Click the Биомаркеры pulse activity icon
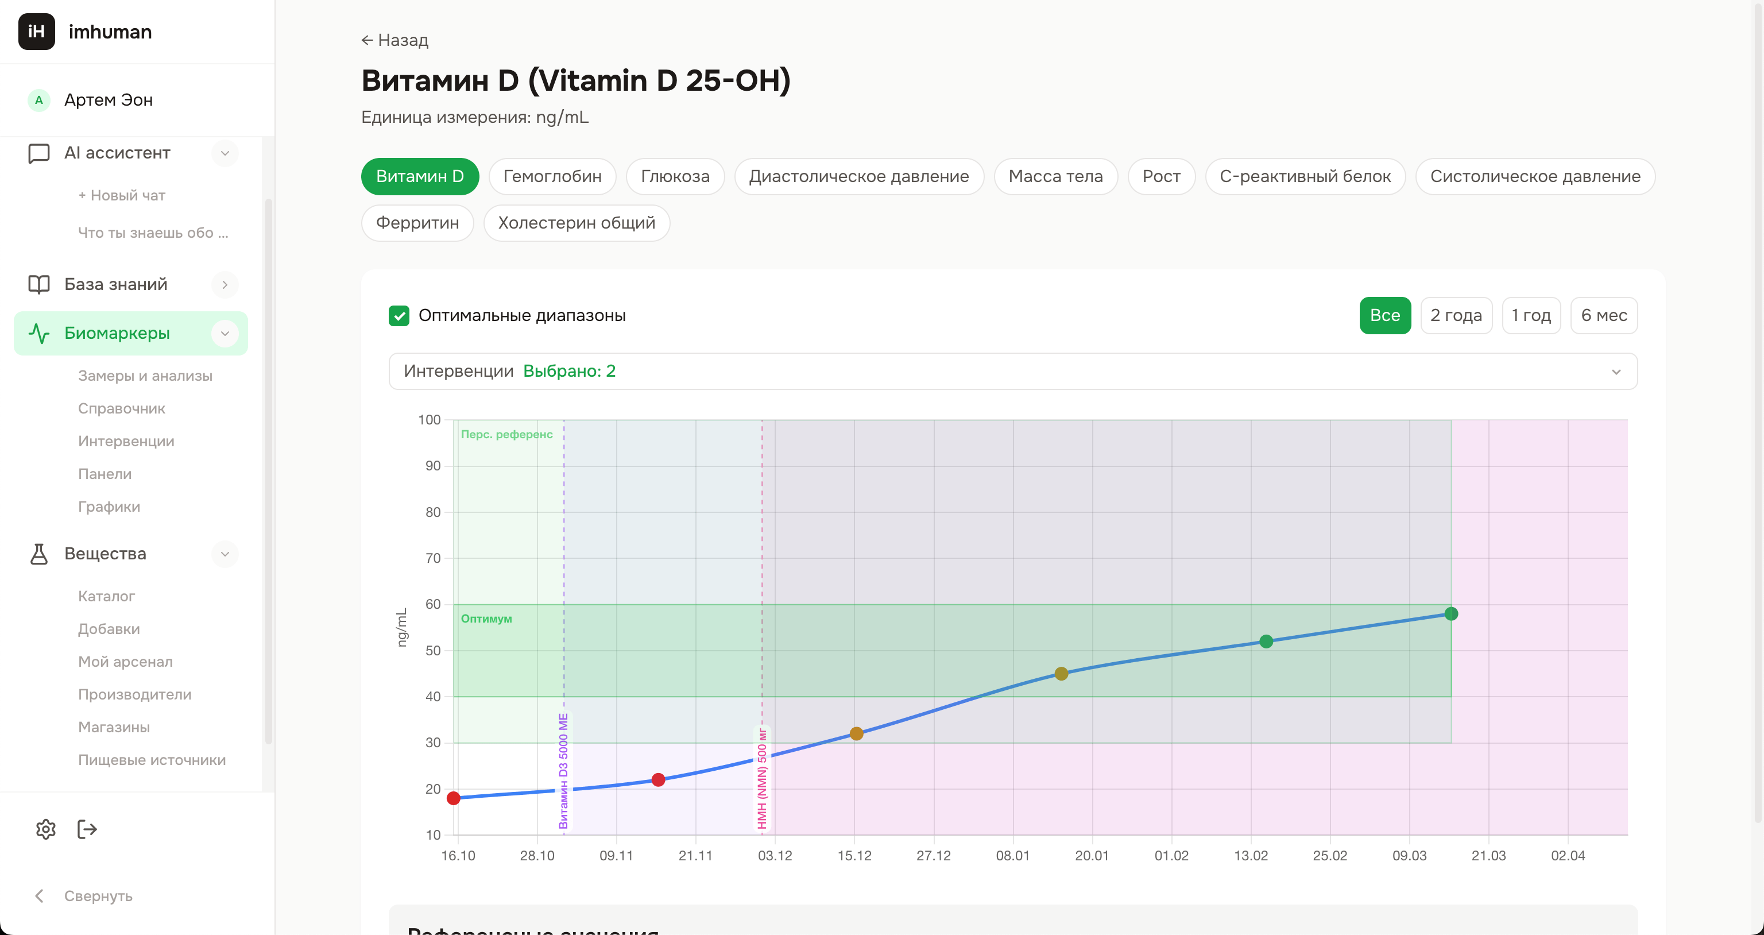 pos(39,334)
